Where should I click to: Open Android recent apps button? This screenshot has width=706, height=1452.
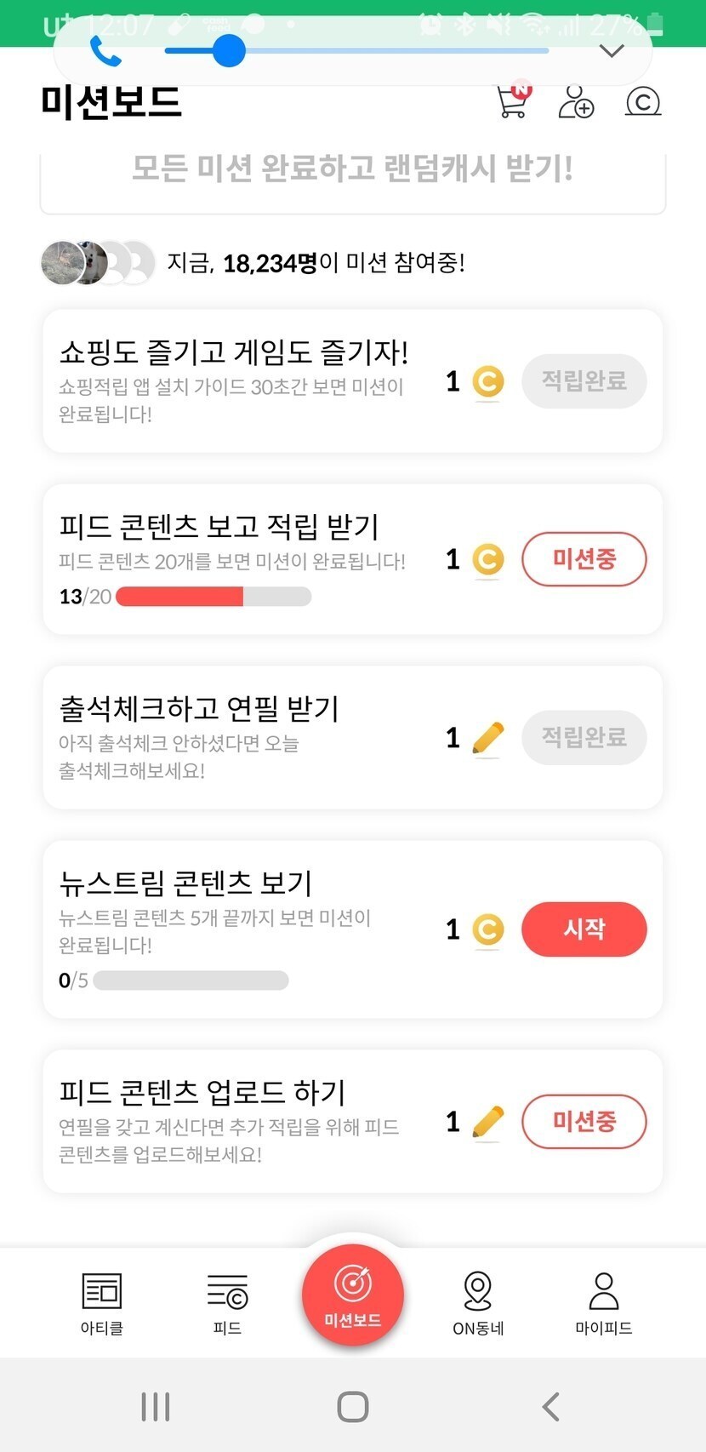click(x=156, y=1406)
